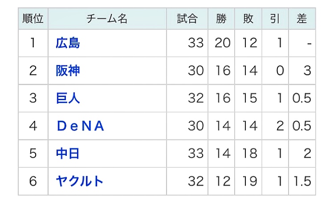Open the 広島 team link
The image size is (334, 200).
68,43
